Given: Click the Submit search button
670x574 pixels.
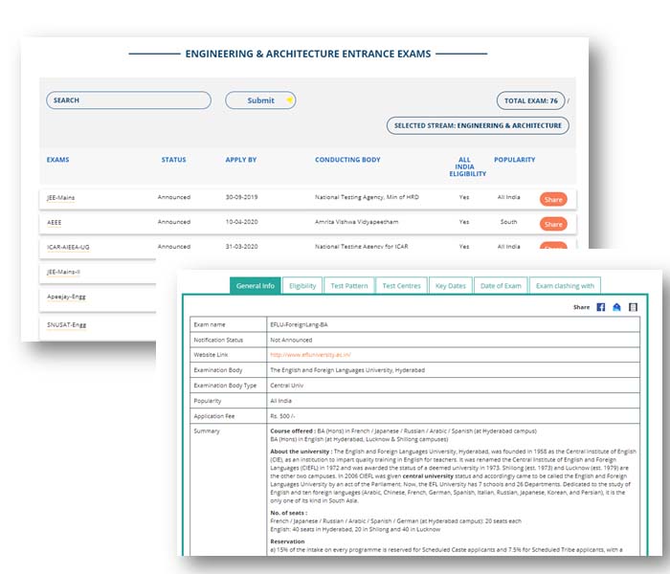Looking at the screenshot, I should 260,100.
